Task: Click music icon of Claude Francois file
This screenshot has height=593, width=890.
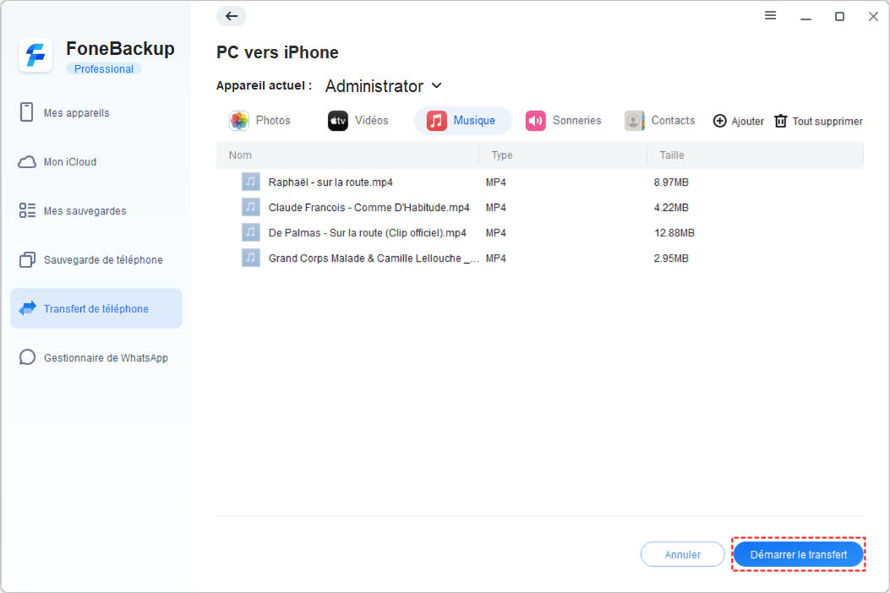Action: click(x=251, y=207)
